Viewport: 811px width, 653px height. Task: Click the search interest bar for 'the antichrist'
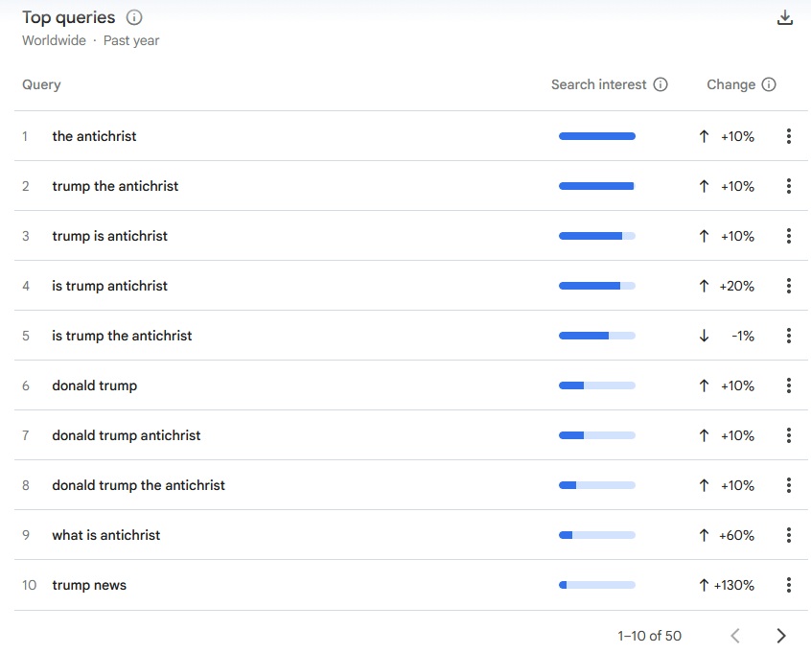click(x=597, y=136)
